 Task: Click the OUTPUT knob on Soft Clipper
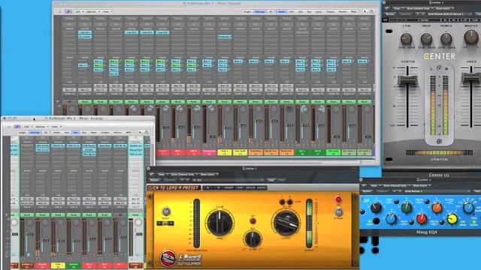click(x=286, y=223)
